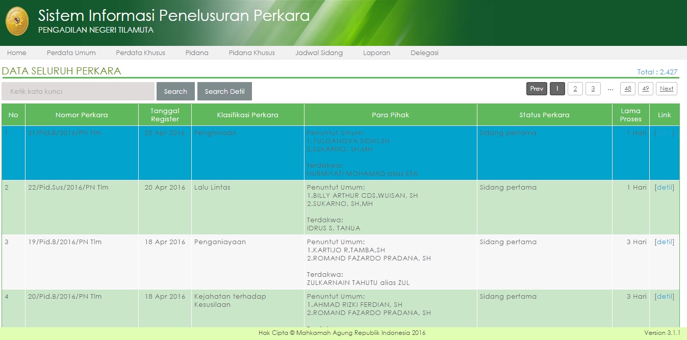
Task: Select the Pidana menu item
Action: tap(197, 53)
